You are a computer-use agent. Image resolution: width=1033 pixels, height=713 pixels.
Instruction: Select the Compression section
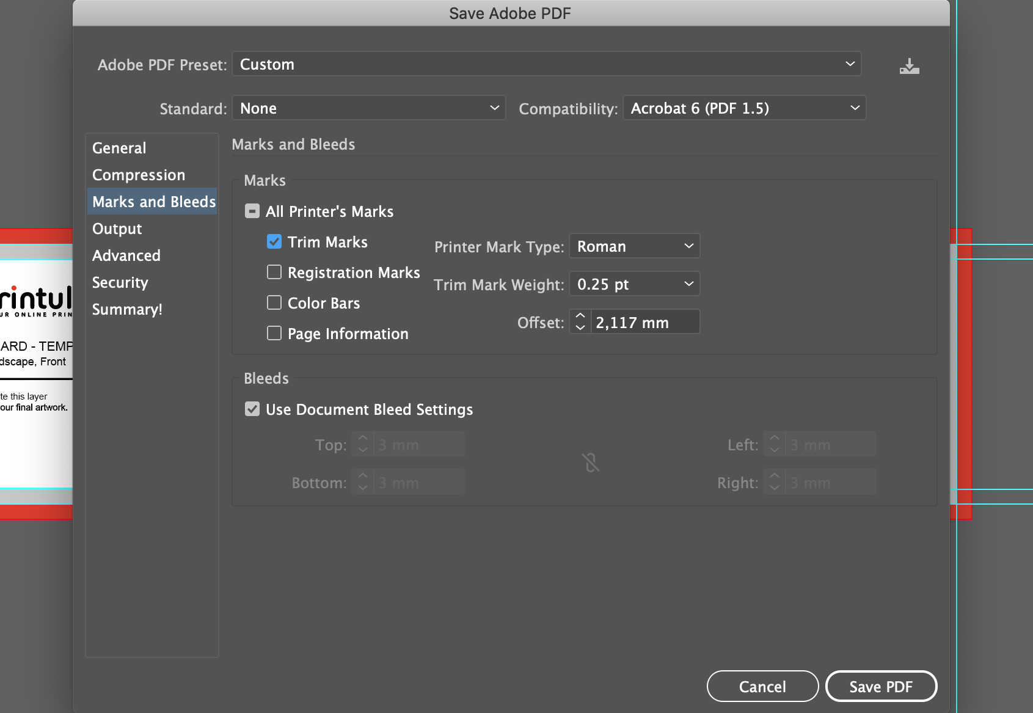coord(152,175)
